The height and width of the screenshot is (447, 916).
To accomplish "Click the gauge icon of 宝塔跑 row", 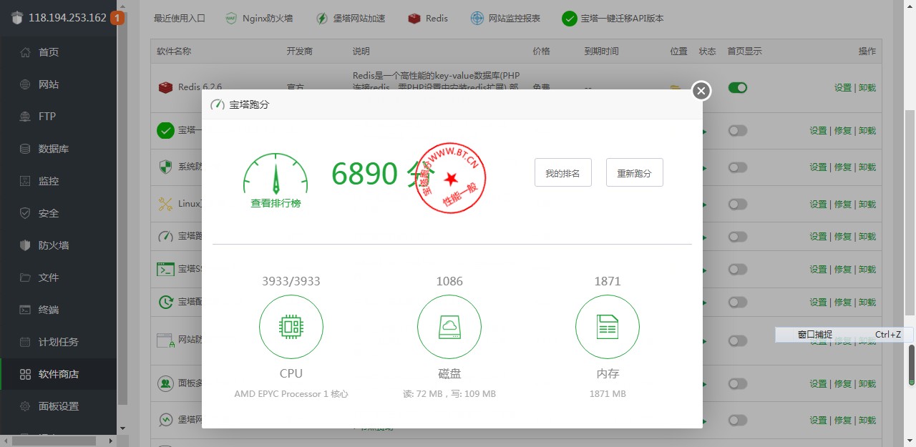I will point(165,236).
